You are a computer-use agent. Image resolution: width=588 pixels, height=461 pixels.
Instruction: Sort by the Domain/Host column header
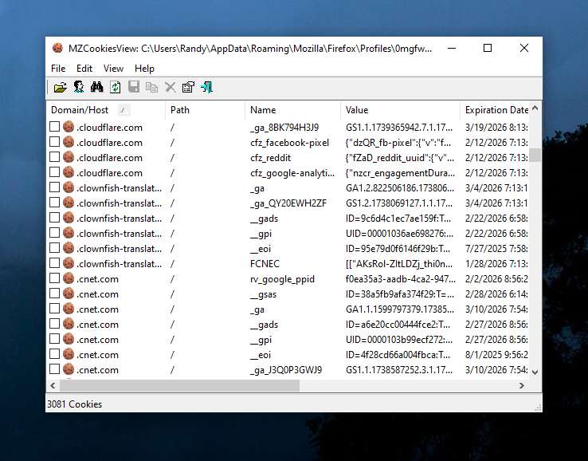[106, 110]
